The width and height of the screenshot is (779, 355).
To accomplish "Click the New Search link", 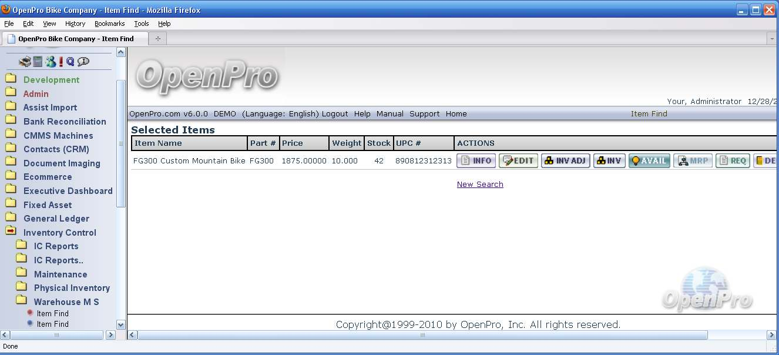I will [x=480, y=185].
